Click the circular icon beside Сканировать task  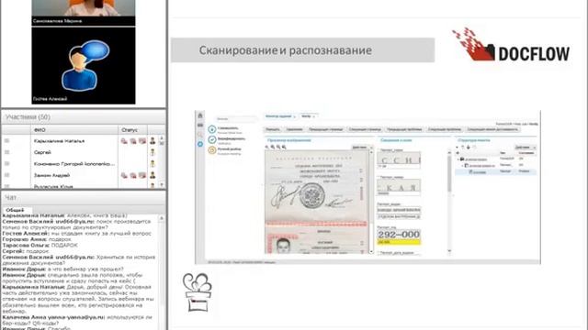[212, 129]
